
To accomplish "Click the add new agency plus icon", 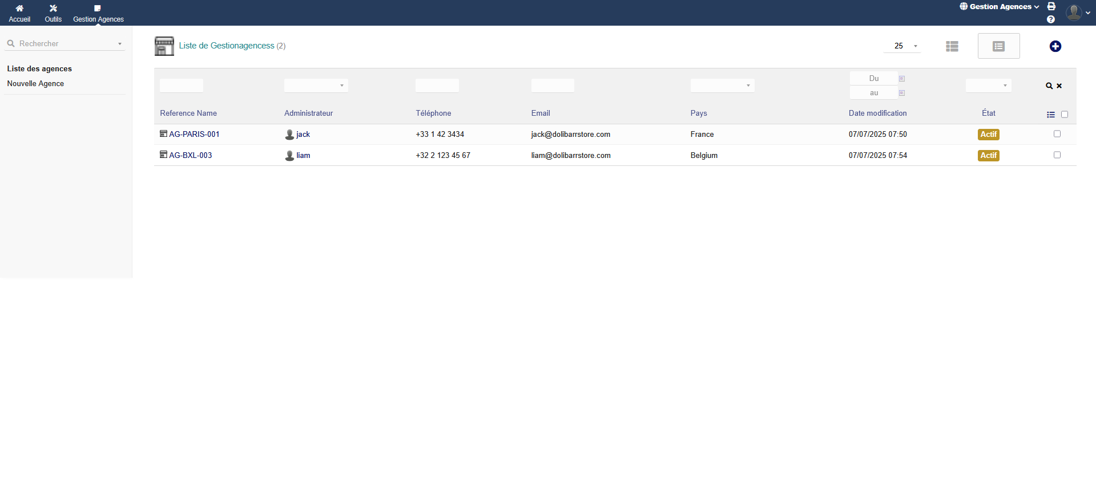I will [x=1055, y=46].
